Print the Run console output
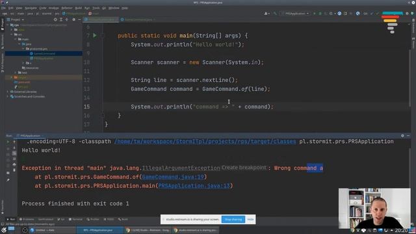 (x=14, y=164)
